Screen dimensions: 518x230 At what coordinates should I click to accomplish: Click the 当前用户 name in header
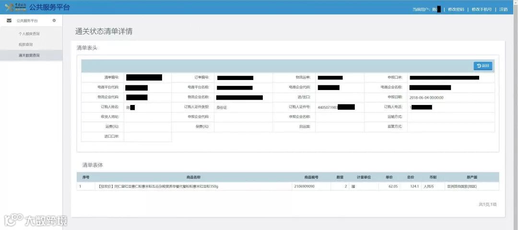pos(436,9)
